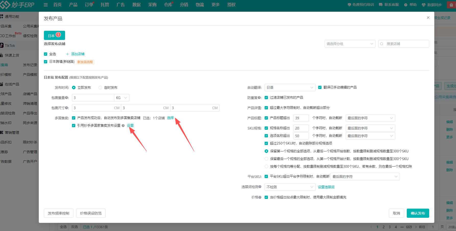
Task: Click the search icon in 搜索店铺 field
Action: click(382, 44)
